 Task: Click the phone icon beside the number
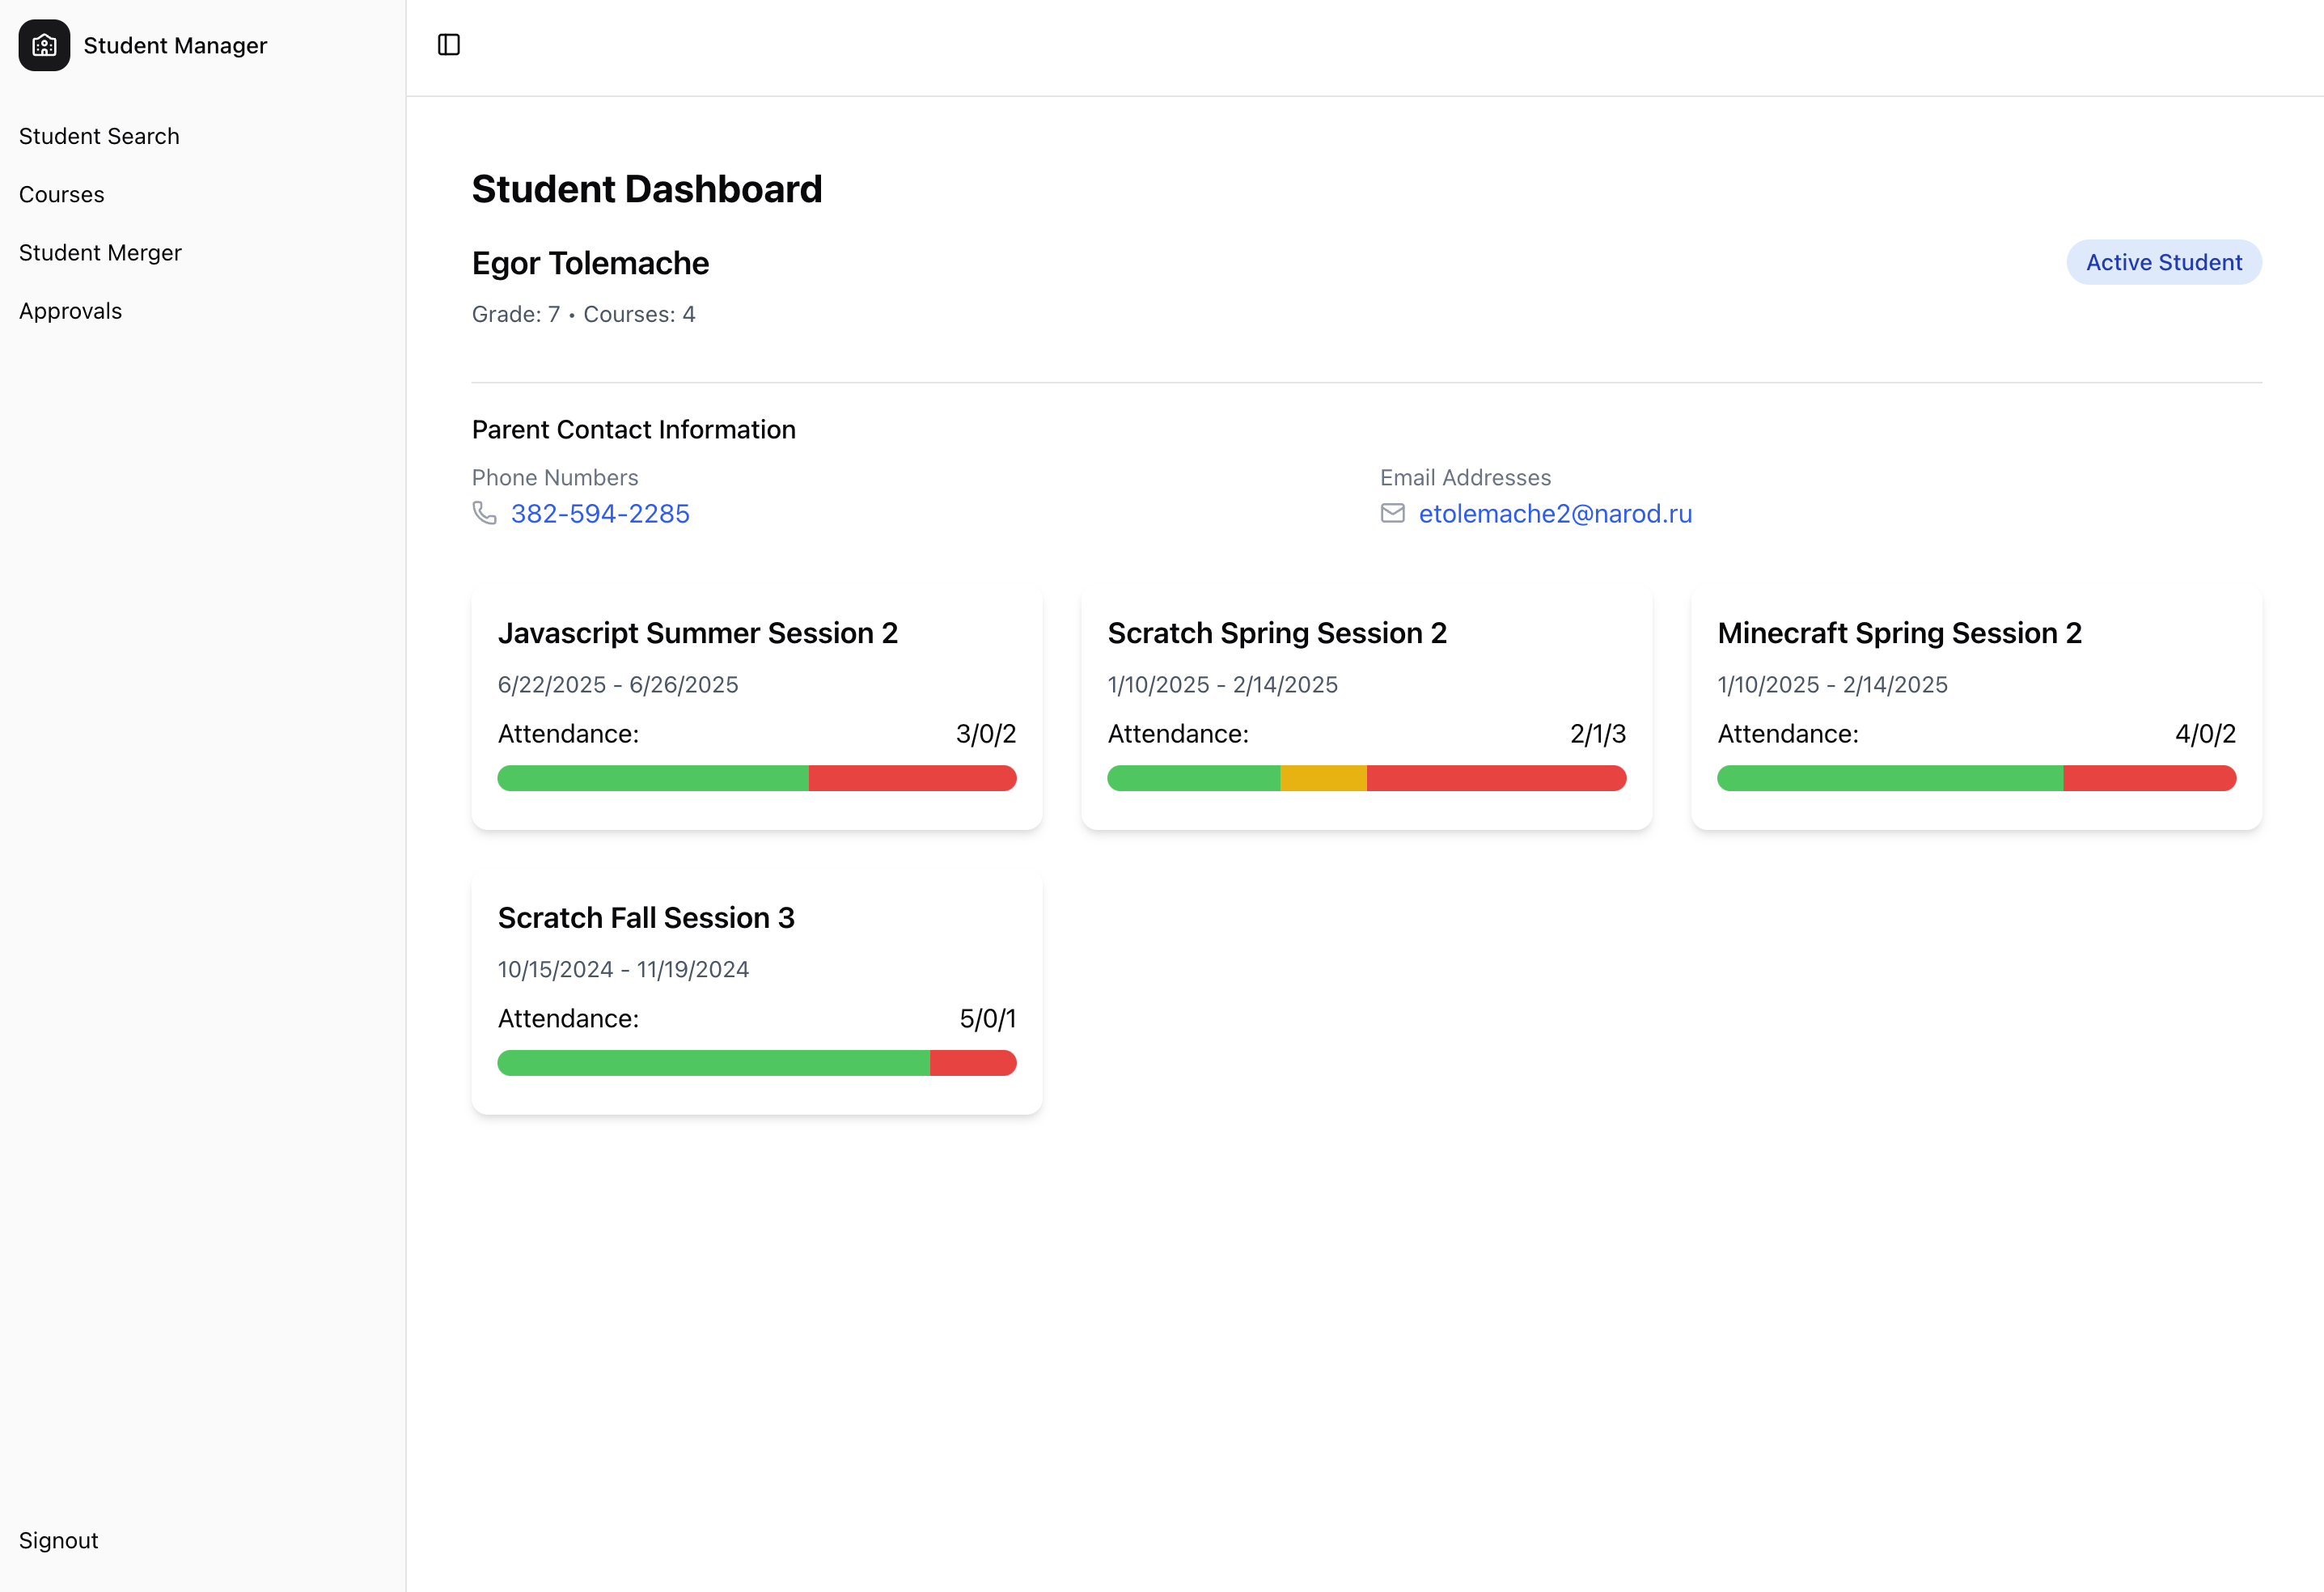484,513
